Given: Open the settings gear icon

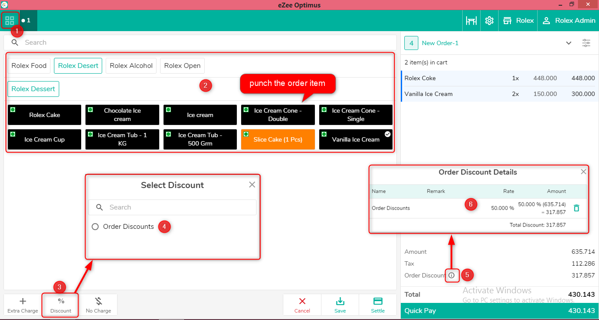Looking at the screenshot, I should tap(489, 21).
